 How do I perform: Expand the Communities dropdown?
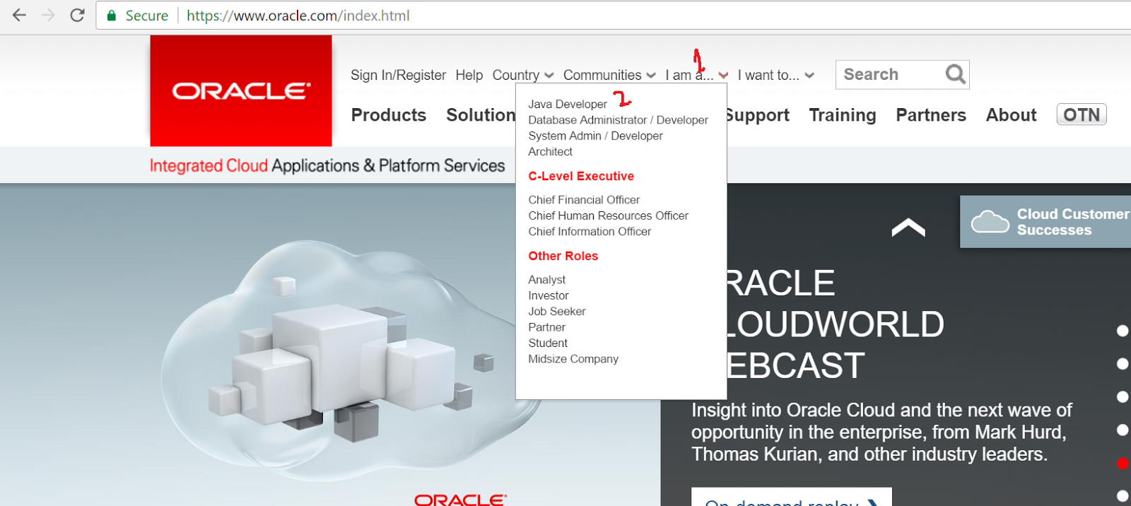click(x=609, y=75)
